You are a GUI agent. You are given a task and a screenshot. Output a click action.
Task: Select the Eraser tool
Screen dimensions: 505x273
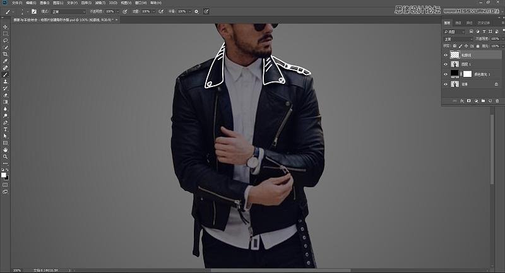[5, 95]
